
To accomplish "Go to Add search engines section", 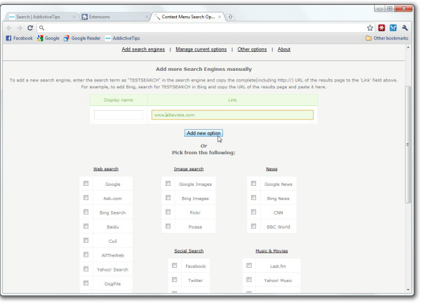I will (x=143, y=49).
